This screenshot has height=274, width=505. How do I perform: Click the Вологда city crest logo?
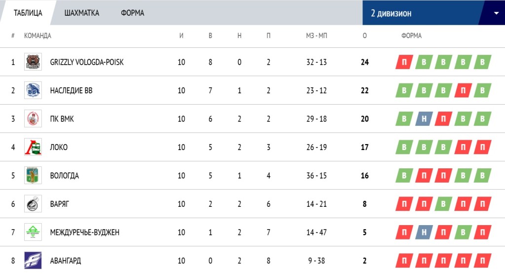[33, 175]
